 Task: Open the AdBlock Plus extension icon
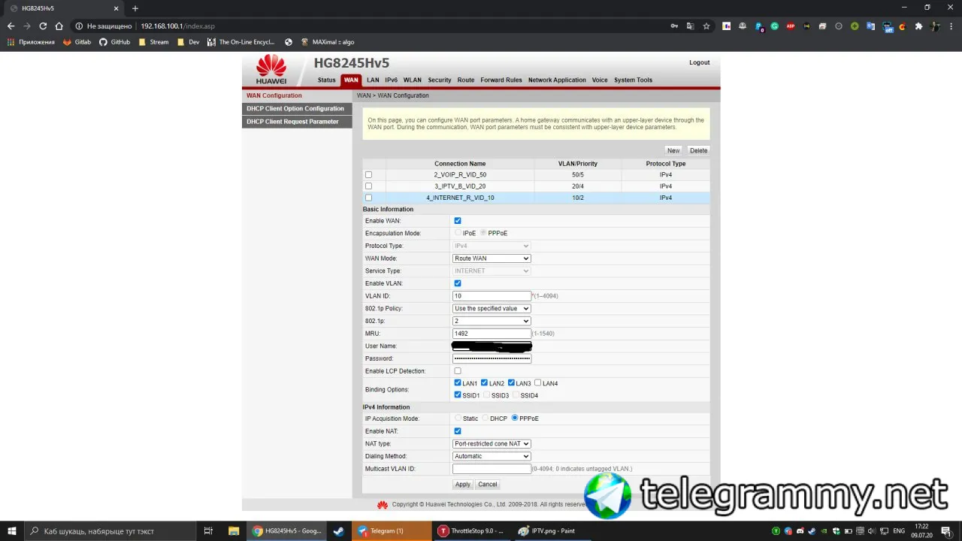coord(791,26)
